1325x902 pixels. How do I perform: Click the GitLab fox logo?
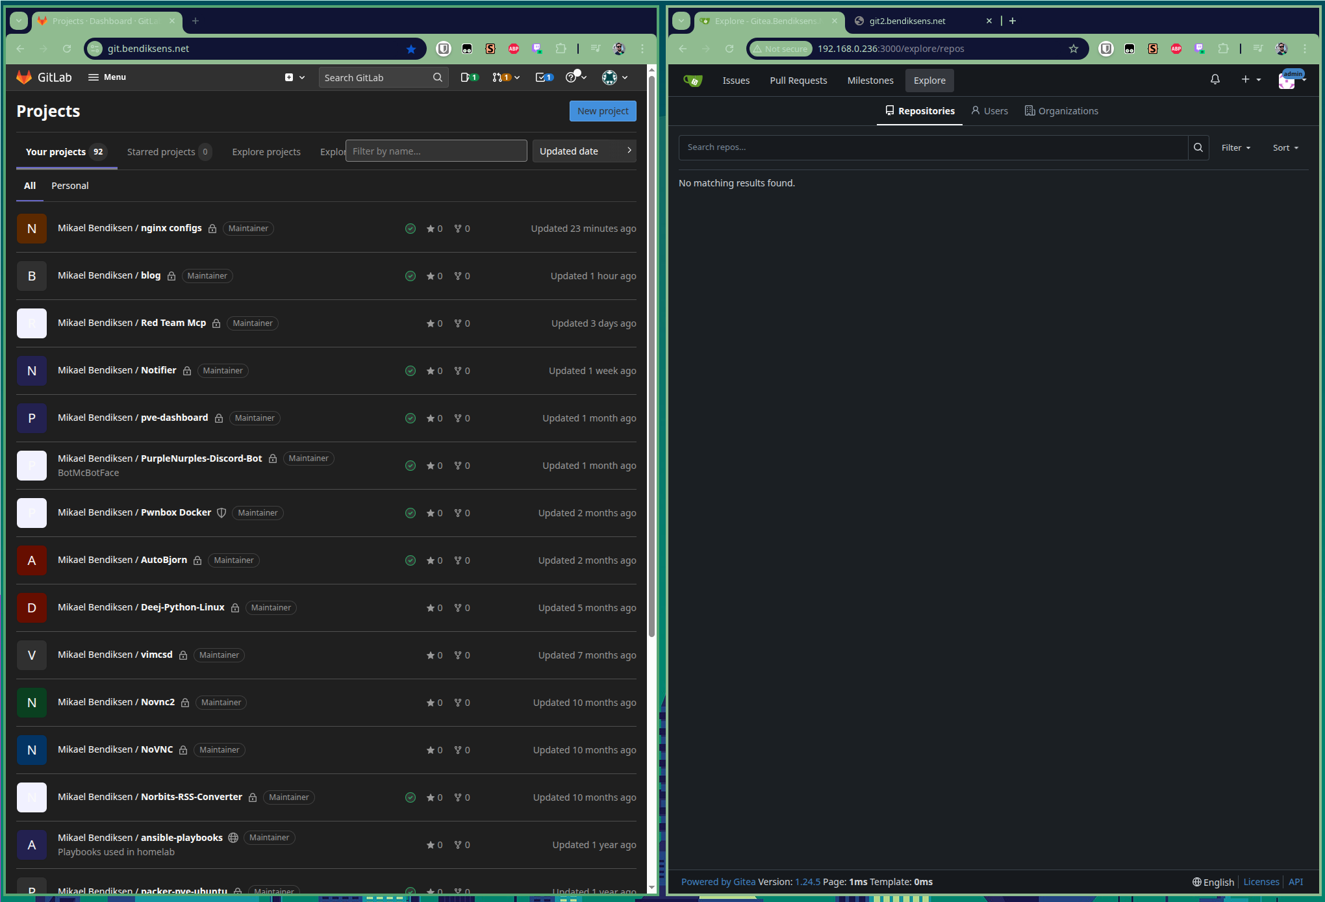click(24, 77)
